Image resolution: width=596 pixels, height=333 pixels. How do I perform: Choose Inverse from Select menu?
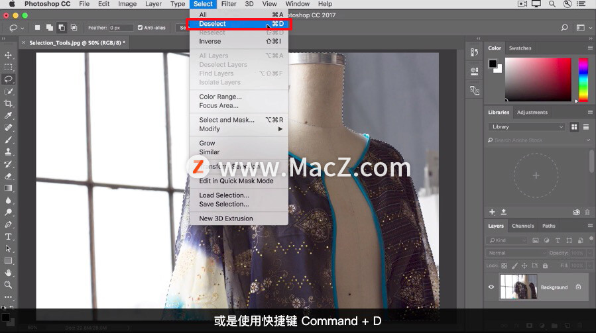tap(239, 42)
